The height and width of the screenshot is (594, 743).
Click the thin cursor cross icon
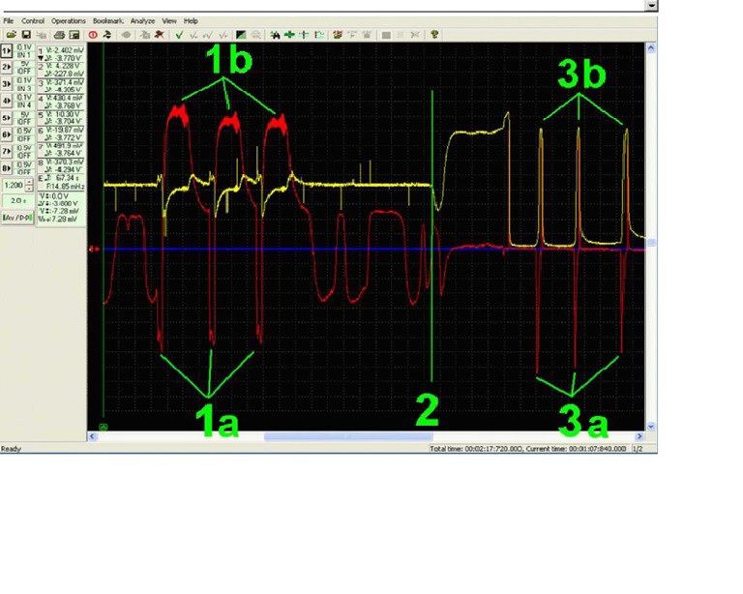[304, 35]
